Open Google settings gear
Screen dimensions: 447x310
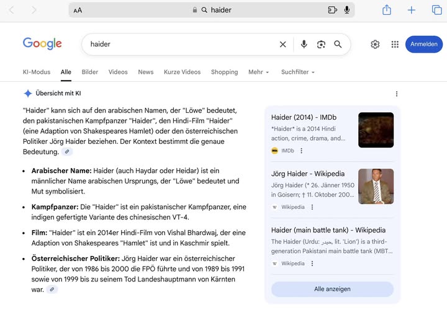pyautogui.click(x=375, y=44)
